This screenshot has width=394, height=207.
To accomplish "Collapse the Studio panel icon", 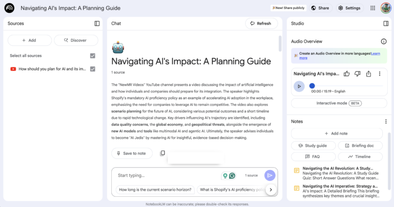I will click(x=386, y=24).
